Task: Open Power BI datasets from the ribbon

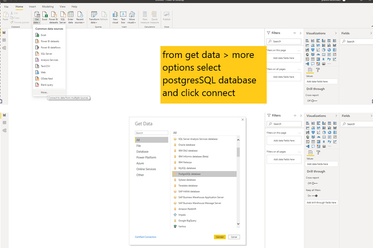Action: pyautogui.click(x=53, y=17)
